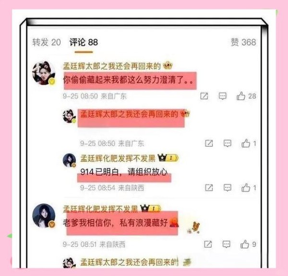Open avatar of first top-level commenter
This screenshot has width=288, height=276.
coord(44,73)
